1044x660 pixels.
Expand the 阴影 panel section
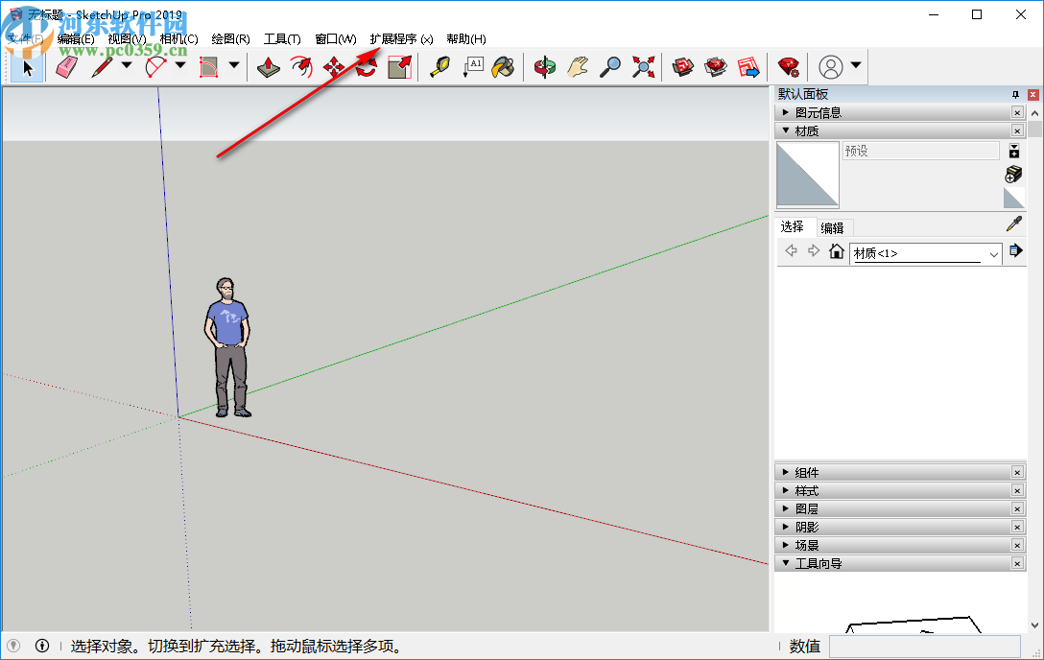tap(787, 527)
